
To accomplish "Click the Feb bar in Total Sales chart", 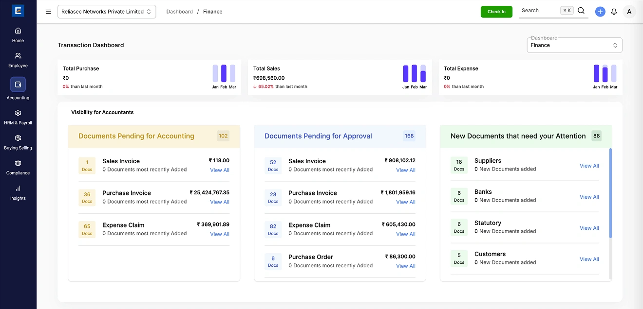I will pyautogui.click(x=415, y=74).
